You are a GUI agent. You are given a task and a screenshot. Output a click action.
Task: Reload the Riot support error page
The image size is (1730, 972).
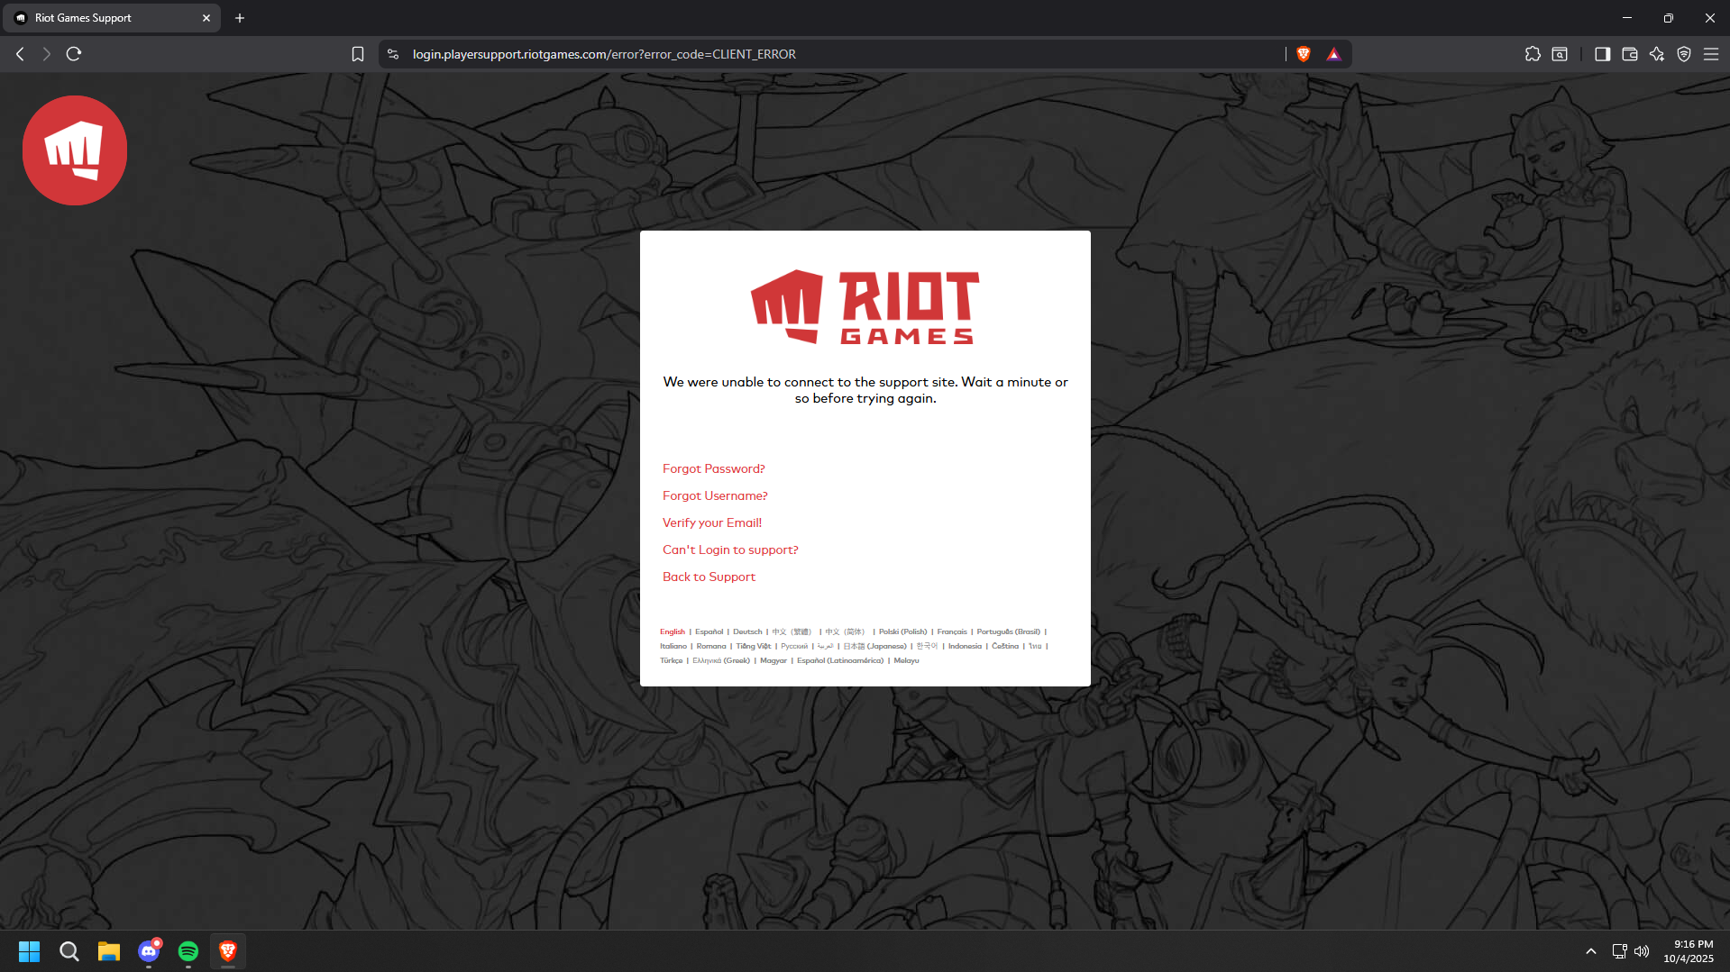(x=74, y=54)
